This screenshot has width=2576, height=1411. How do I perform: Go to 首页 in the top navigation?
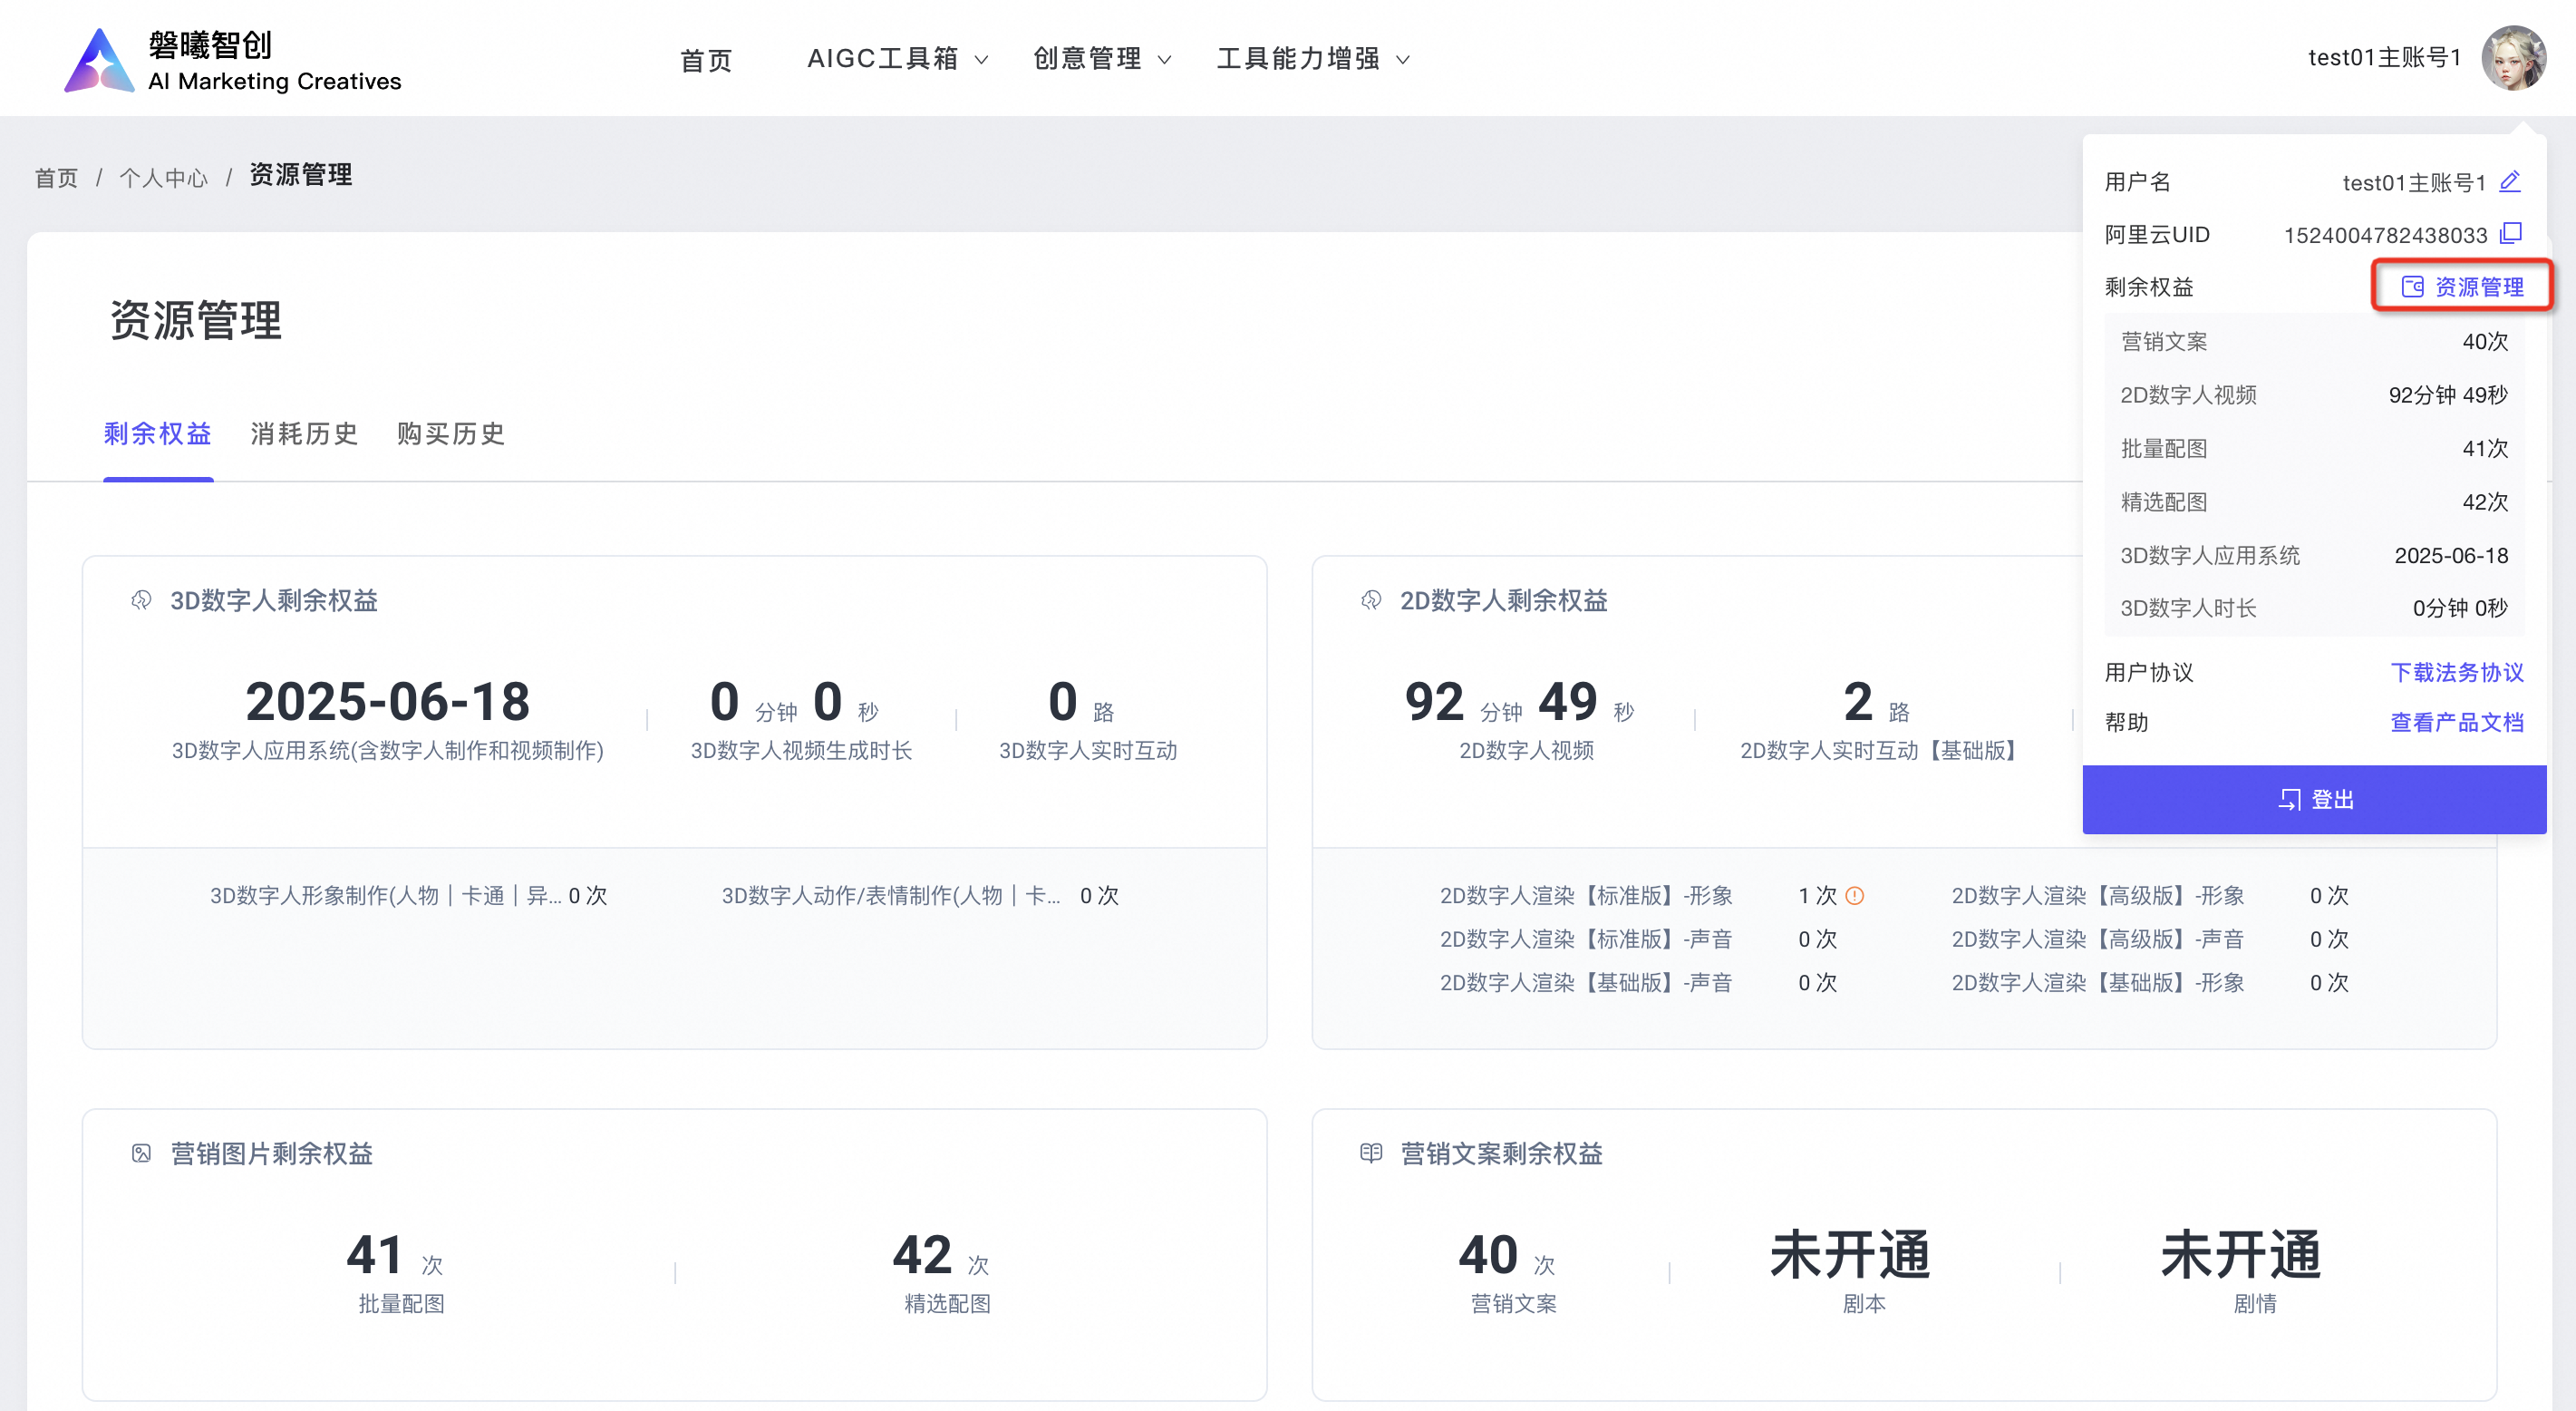pyautogui.click(x=706, y=60)
